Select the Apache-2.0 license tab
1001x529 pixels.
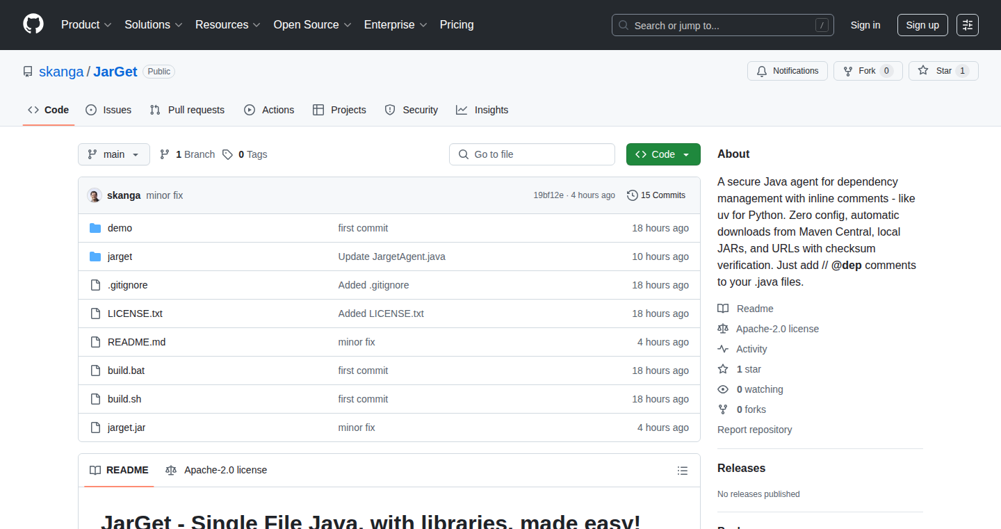[216, 470]
